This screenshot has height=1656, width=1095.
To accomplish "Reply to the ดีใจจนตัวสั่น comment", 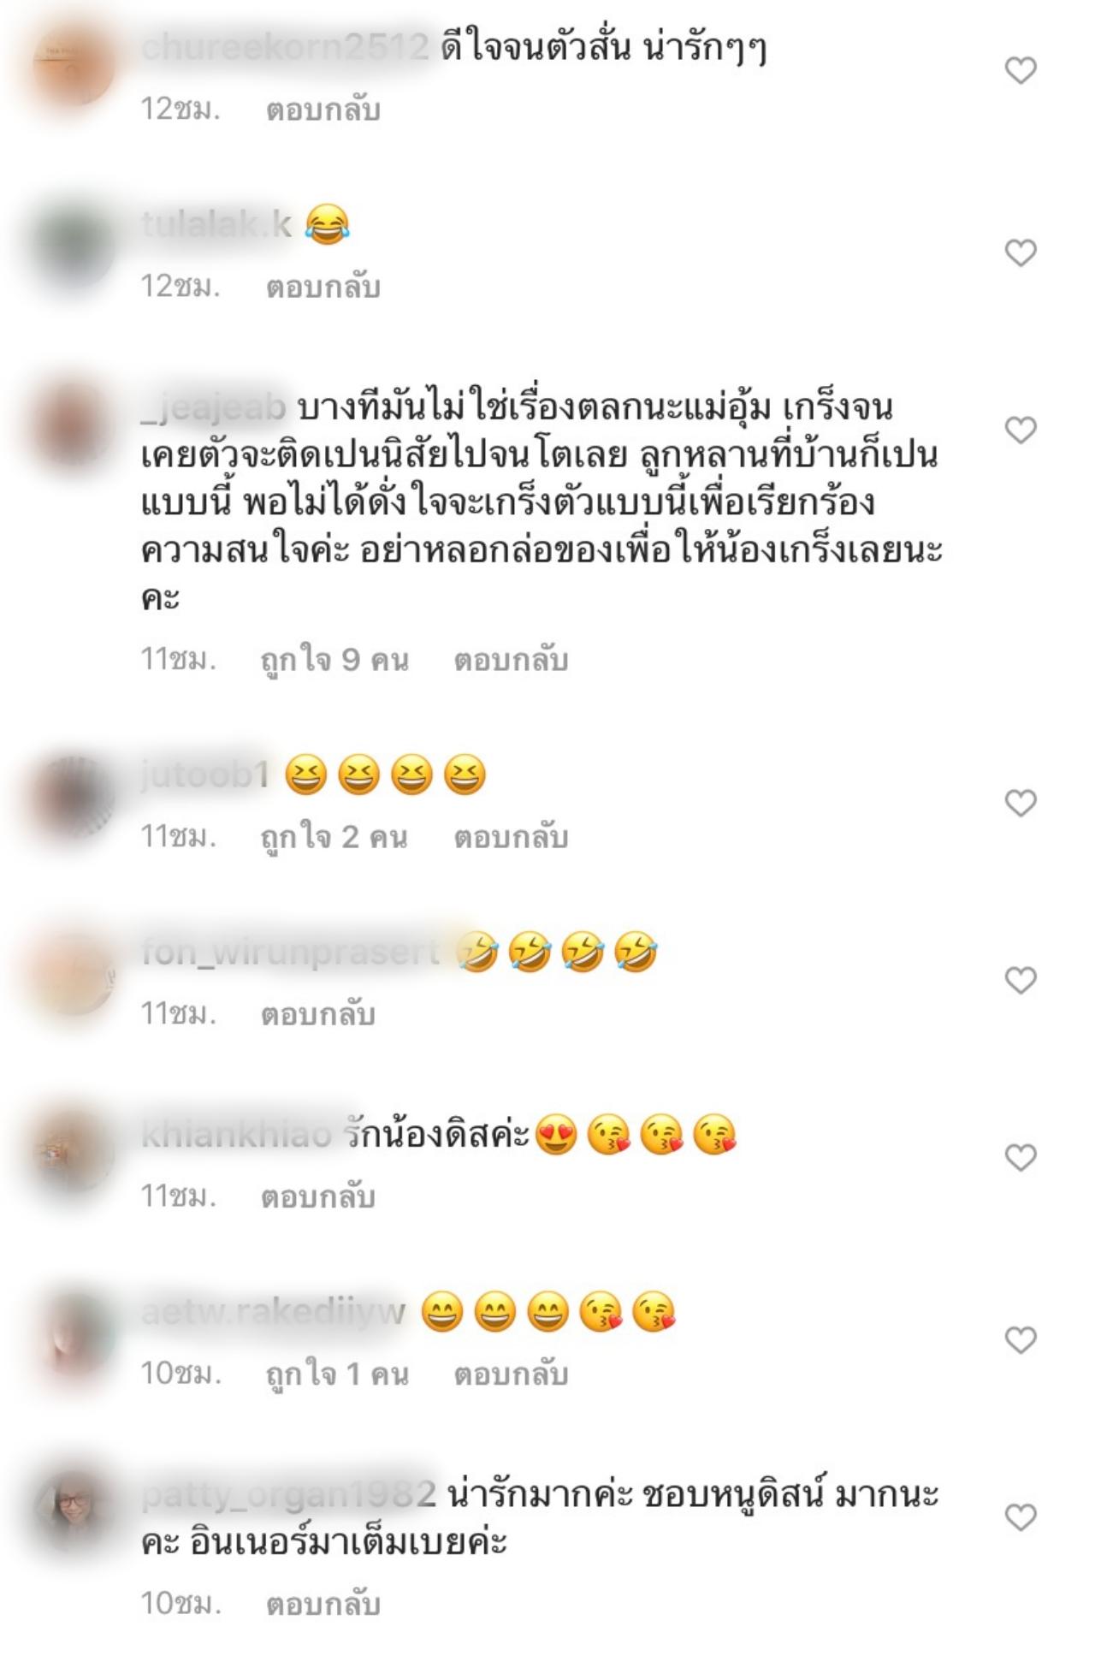I will pos(323,110).
